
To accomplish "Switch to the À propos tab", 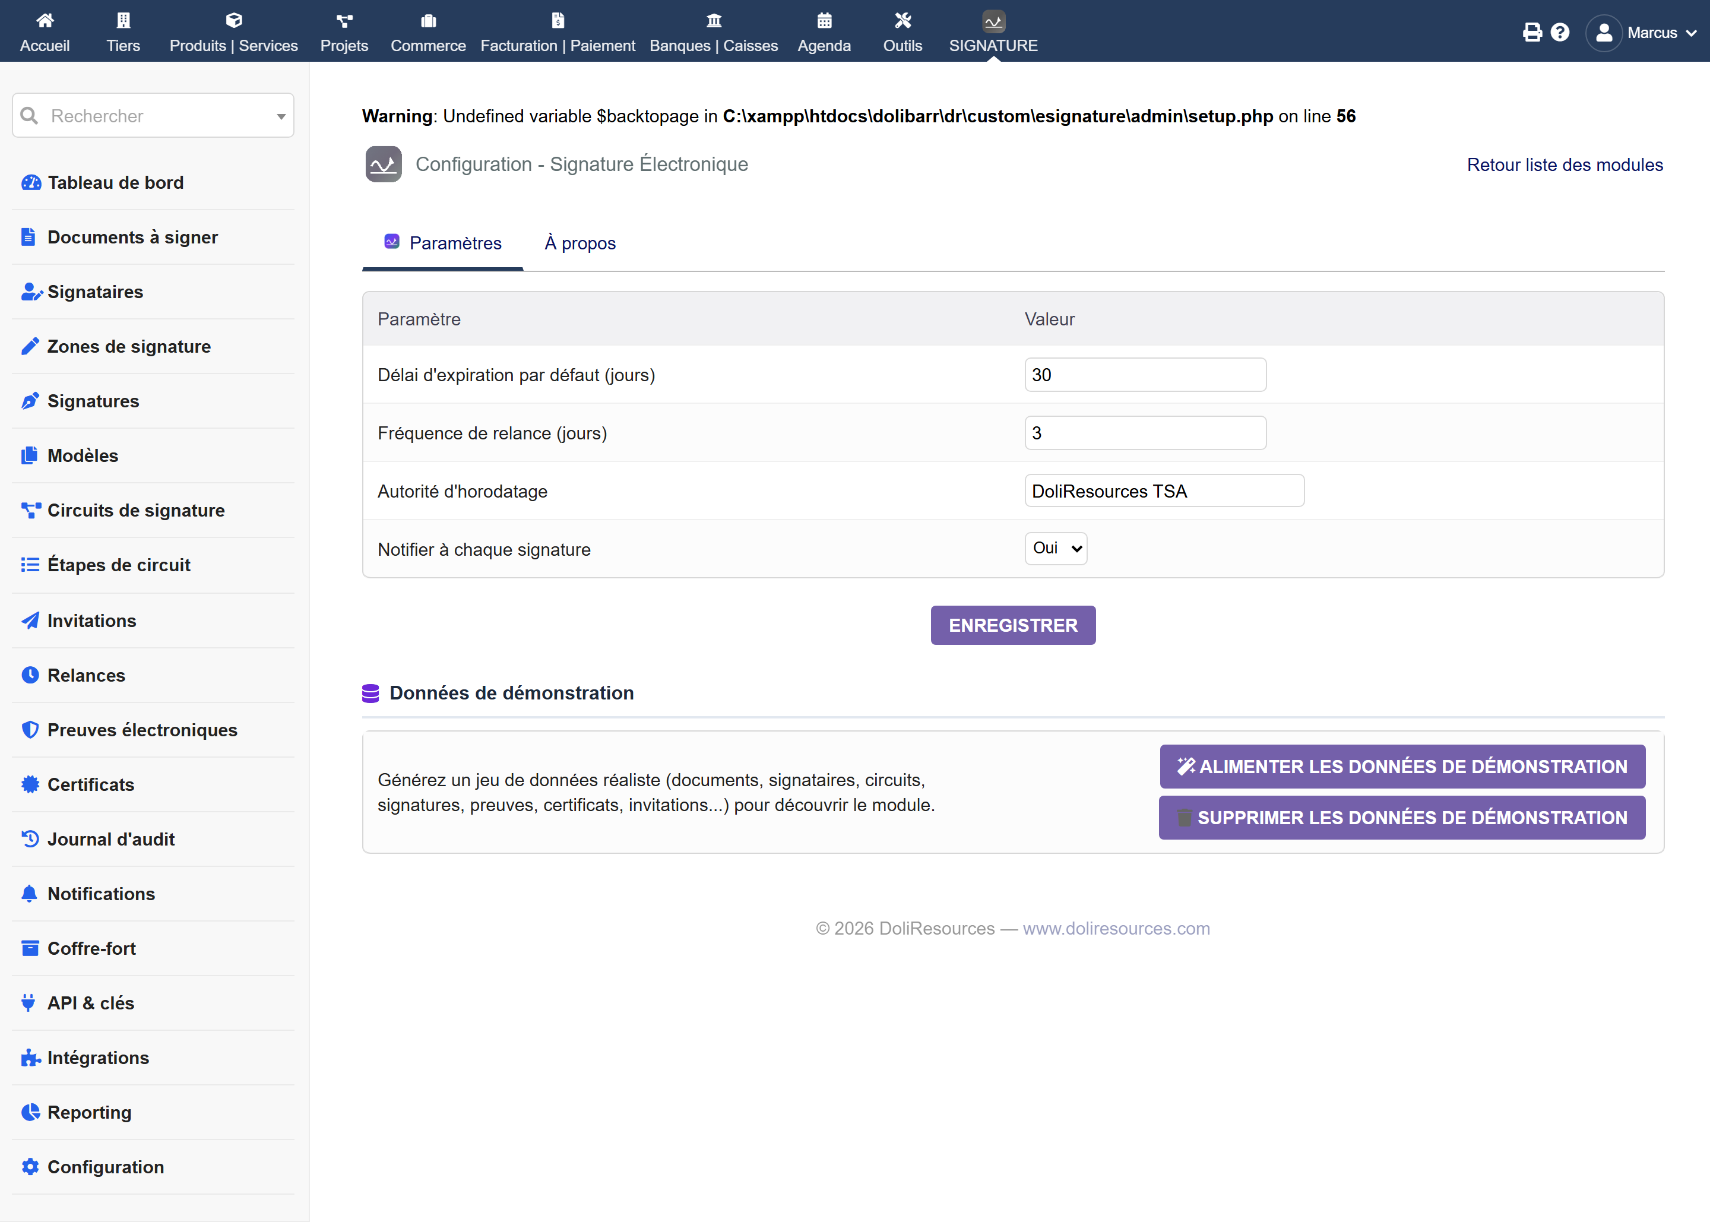I will tap(580, 243).
